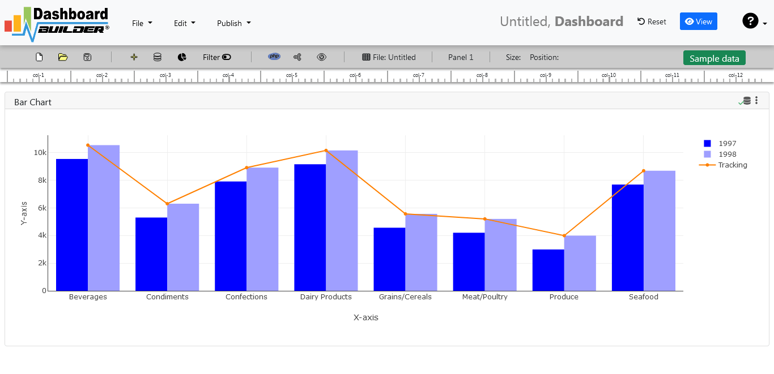Click the PHP integration icon
Image resolution: width=774 pixels, height=374 pixels.
(x=274, y=57)
